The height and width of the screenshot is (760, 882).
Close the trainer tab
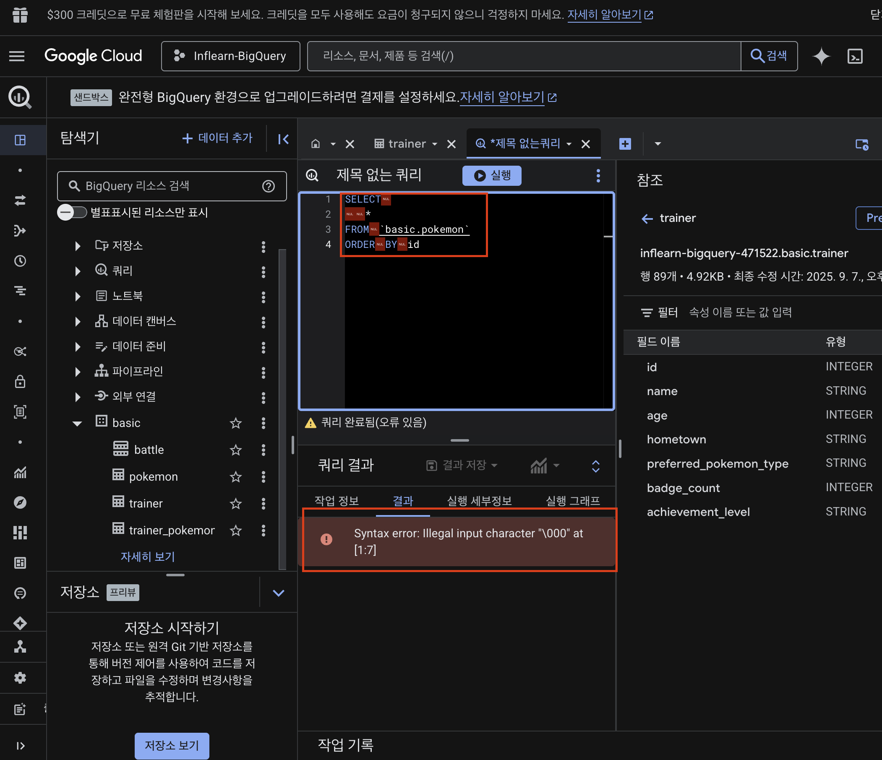click(x=451, y=144)
